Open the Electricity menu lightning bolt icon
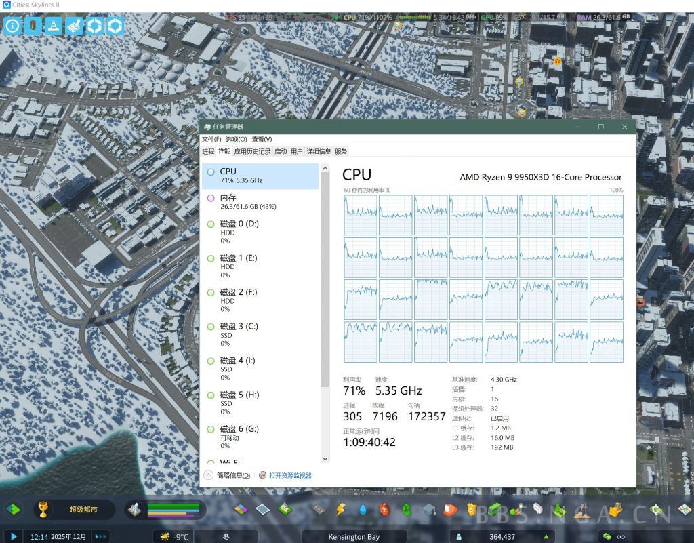This screenshot has height=543, width=694. [341, 508]
